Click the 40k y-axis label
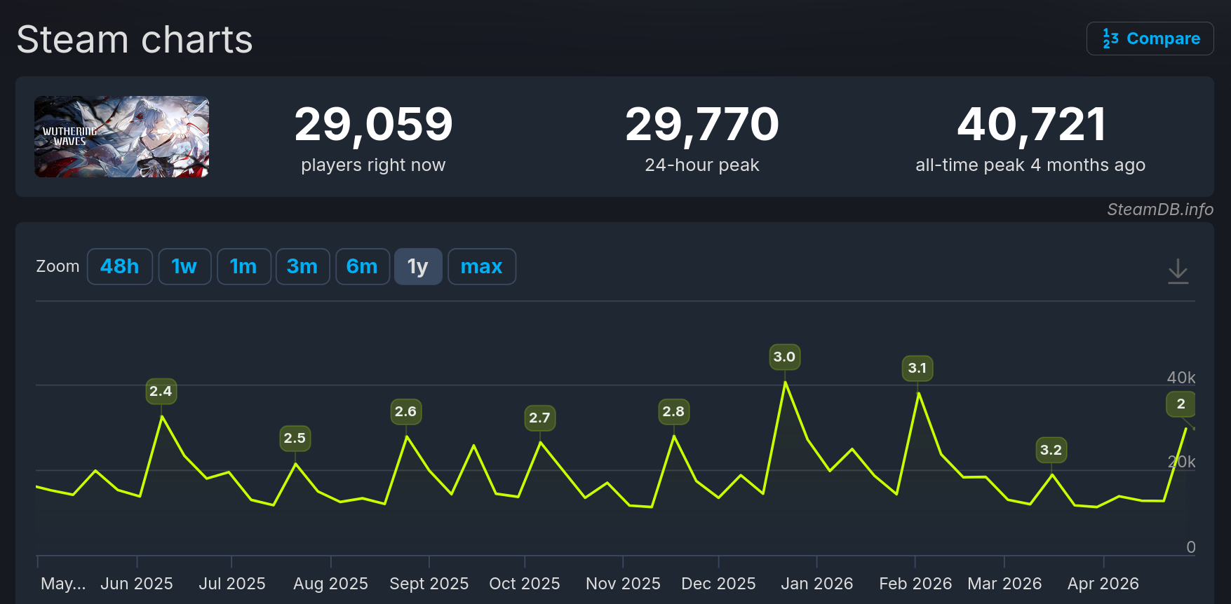This screenshot has width=1231, height=604. coord(1181,378)
